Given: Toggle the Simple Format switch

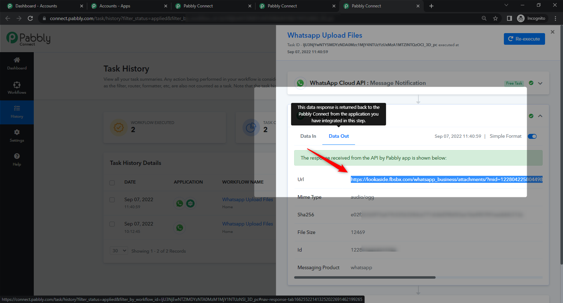Looking at the screenshot, I should [532, 136].
